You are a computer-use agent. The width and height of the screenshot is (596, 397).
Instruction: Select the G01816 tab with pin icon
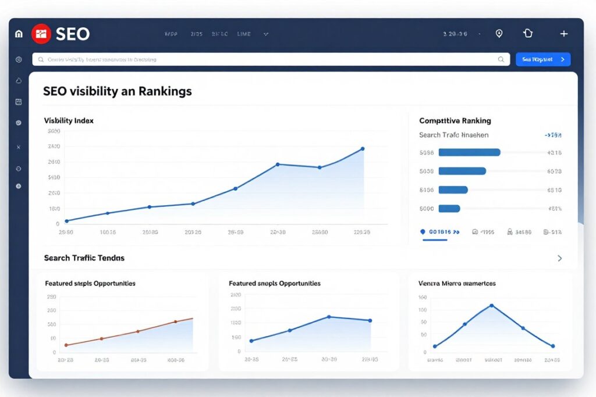(x=440, y=232)
